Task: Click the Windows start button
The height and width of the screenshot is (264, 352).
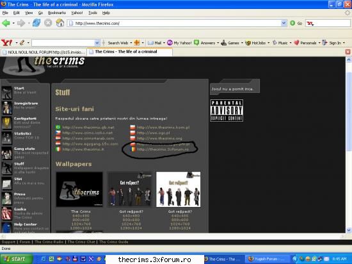Action: (17, 259)
